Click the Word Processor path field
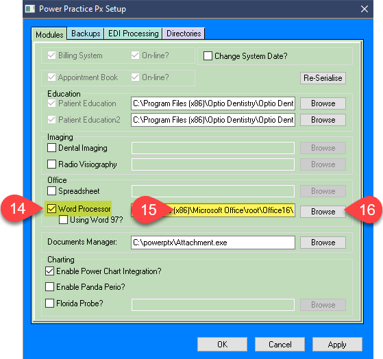 [213, 210]
